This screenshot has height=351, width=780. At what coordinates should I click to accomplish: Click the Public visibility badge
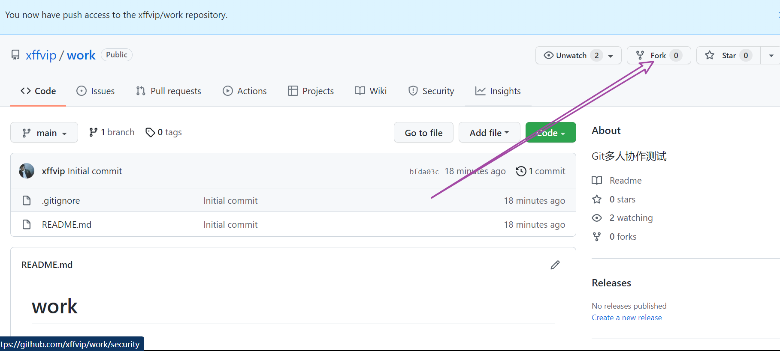pyautogui.click(x=117, y=55)
